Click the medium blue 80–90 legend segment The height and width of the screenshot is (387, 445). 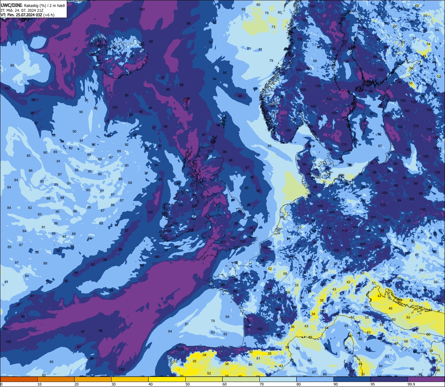tap(315, 379)
